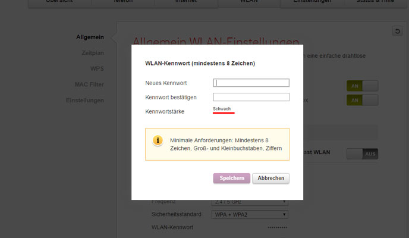Click the refresh icon at top right
This screenshot has height=238, width=409.
click(x=397, y=31)
